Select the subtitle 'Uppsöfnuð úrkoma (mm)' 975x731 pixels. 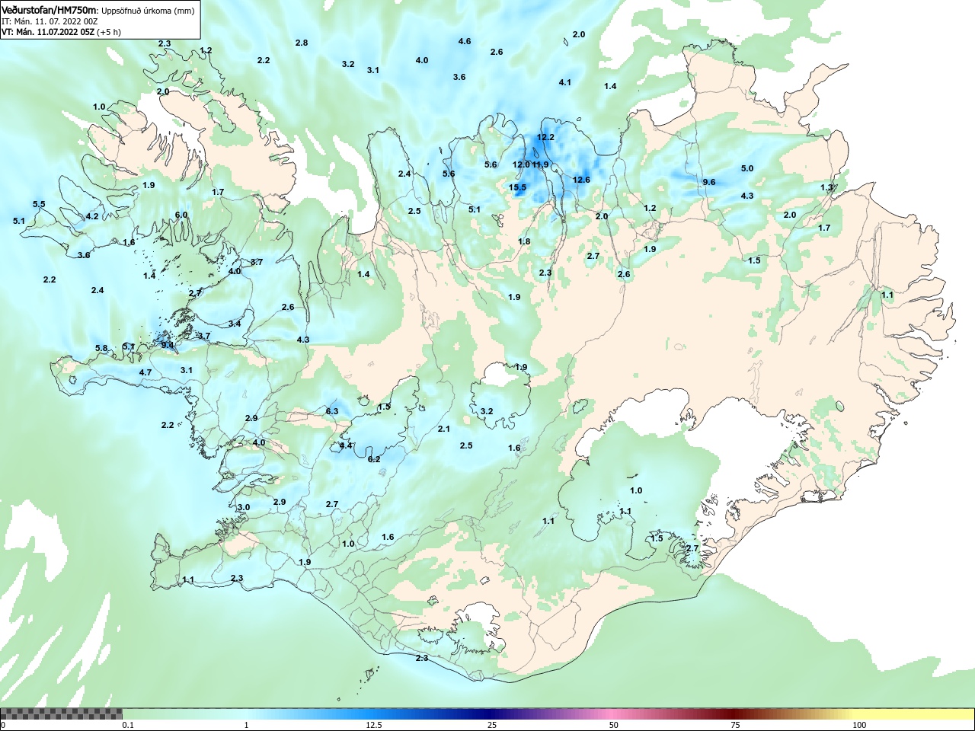(x=148, y=11)
